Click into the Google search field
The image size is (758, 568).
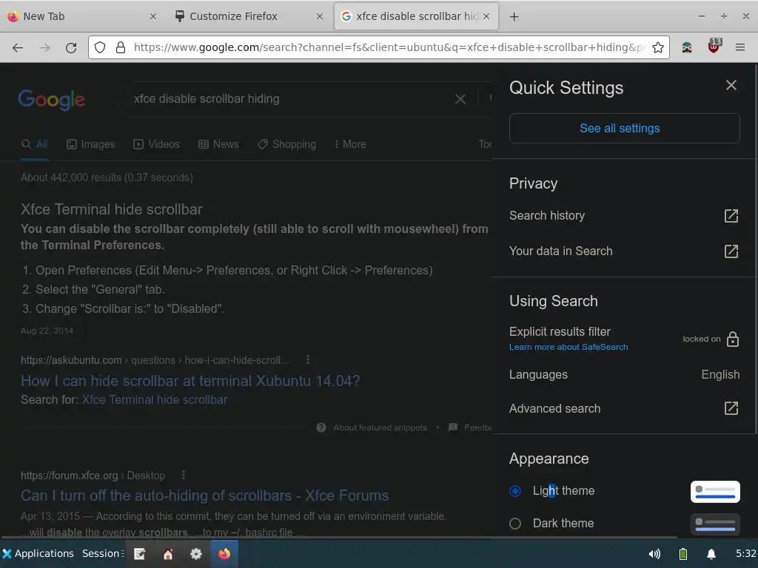[290, 99]
